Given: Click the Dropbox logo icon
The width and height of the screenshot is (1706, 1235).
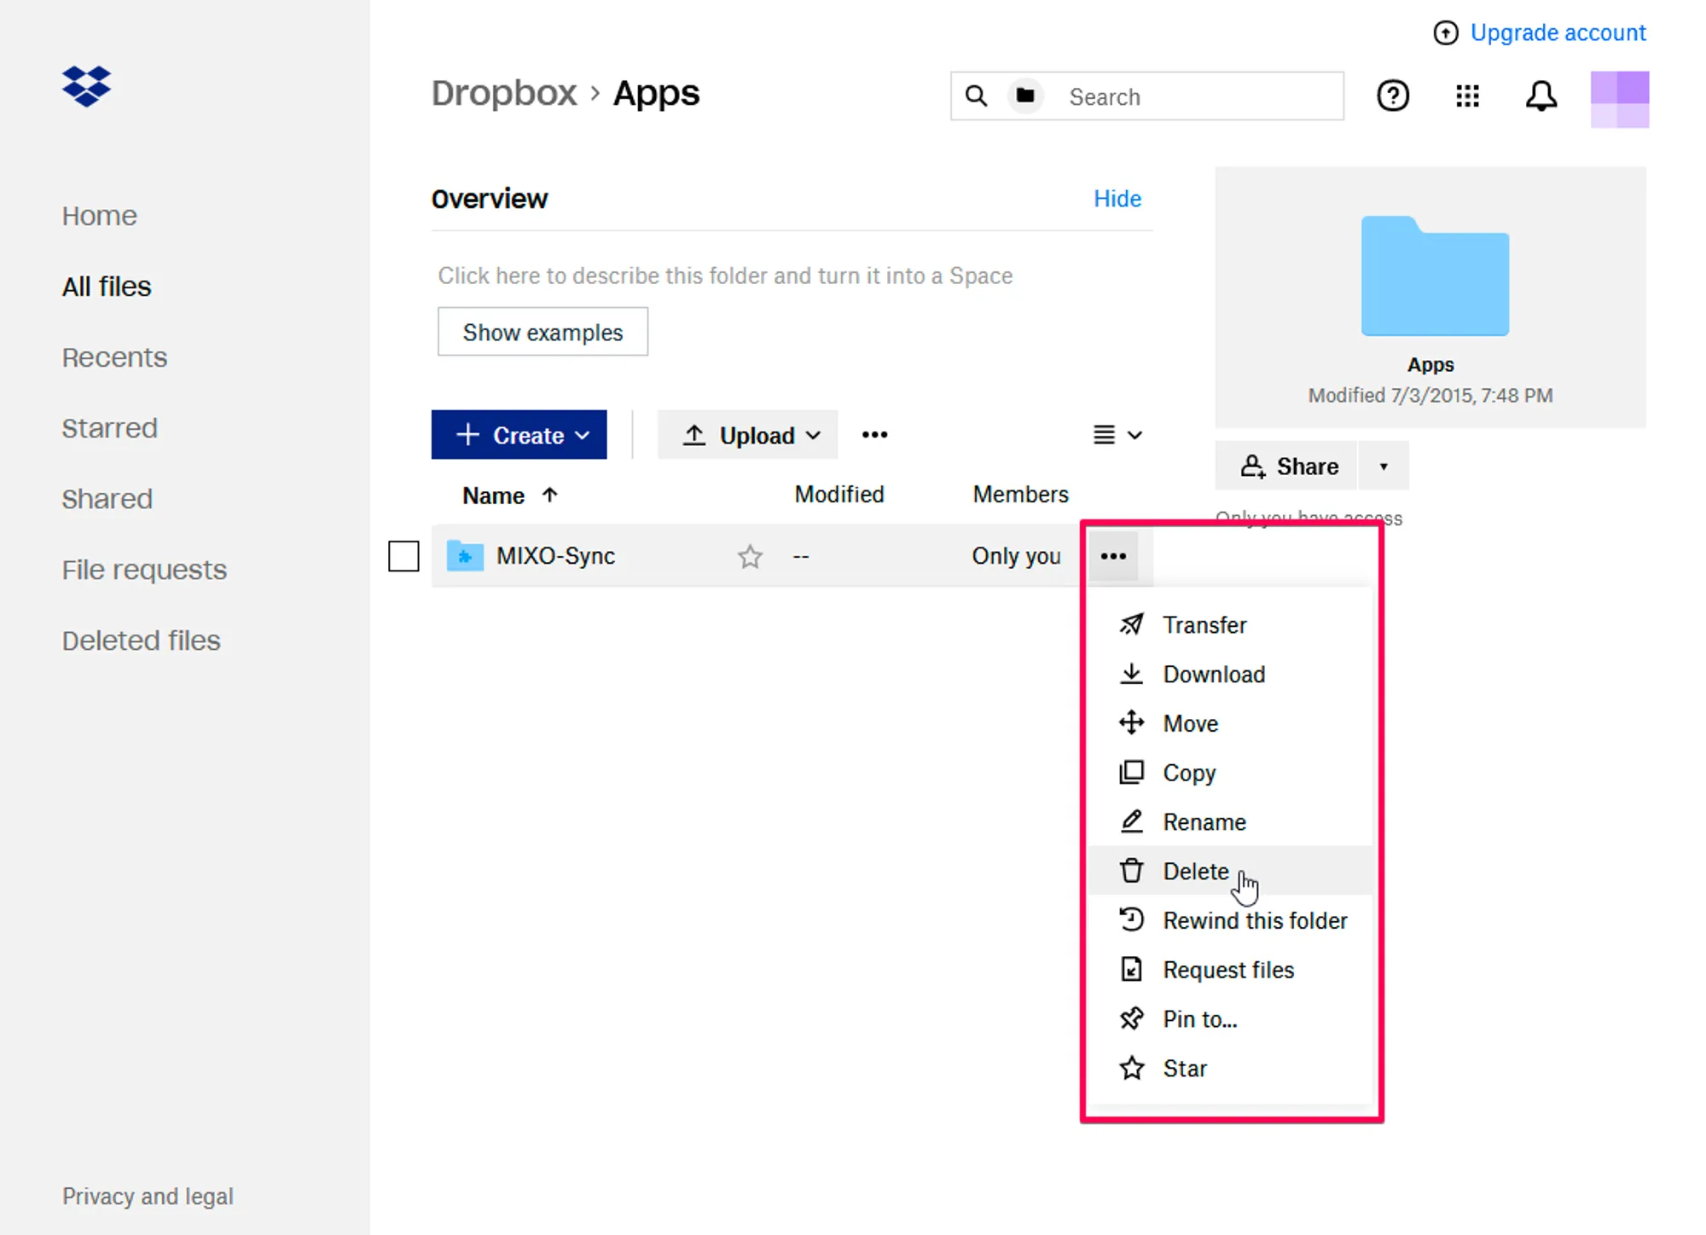Looking at the screenshot, I should (x=86, y=86).
